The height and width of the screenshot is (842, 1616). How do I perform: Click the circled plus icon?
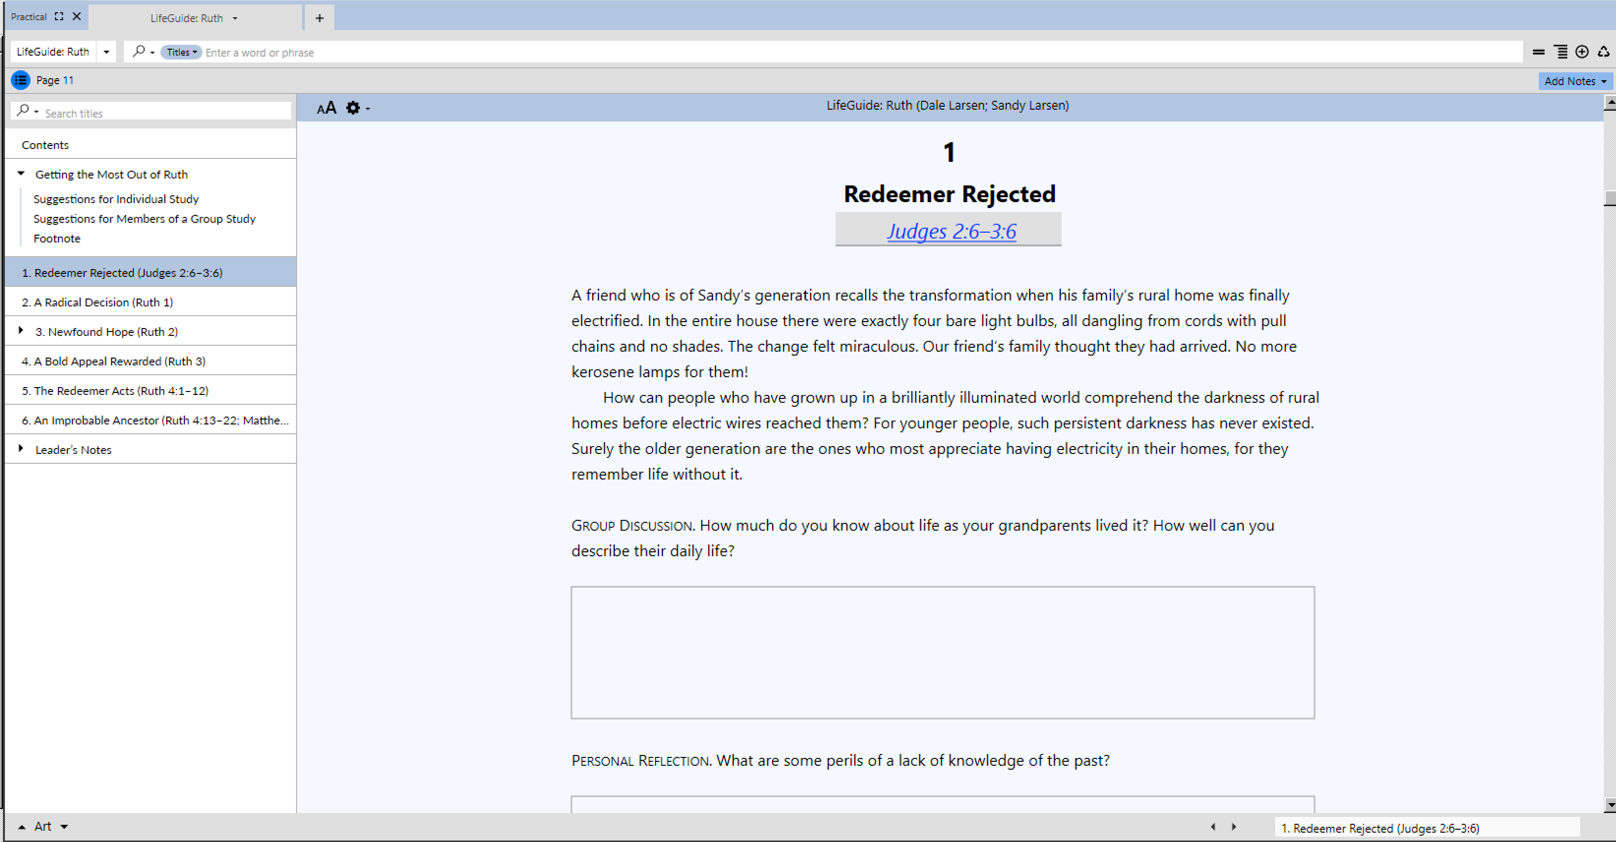click(1582, 52)
